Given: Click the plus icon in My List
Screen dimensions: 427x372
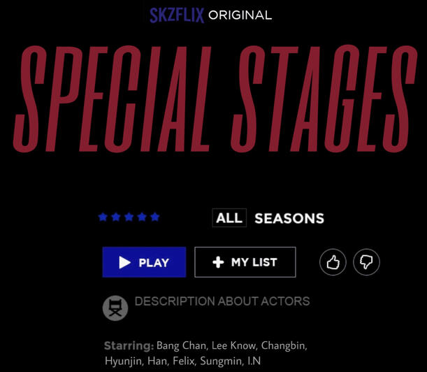Looking at the screenshot, I should pyautogui.click(x=218, y=262).
